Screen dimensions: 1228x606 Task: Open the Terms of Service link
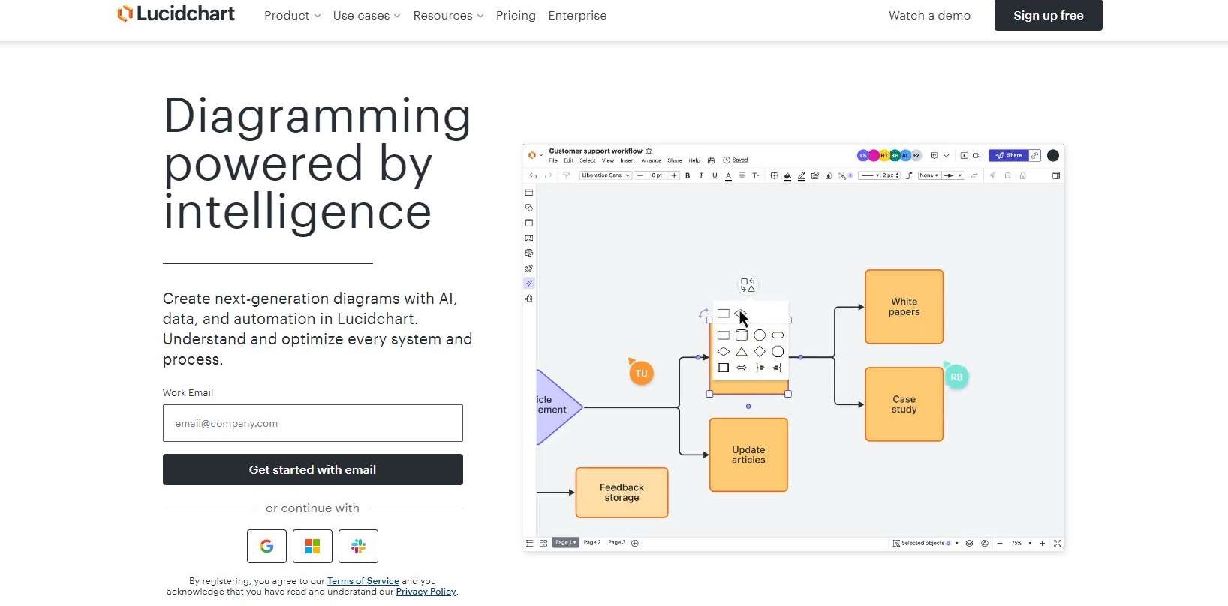363,581
